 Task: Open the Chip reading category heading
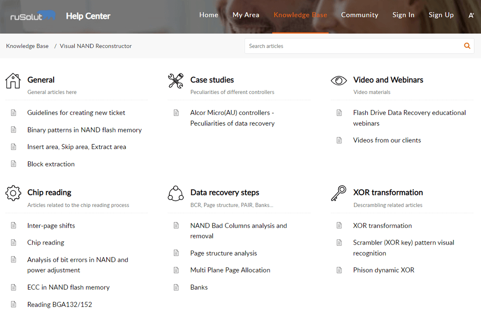coord(49,192)
